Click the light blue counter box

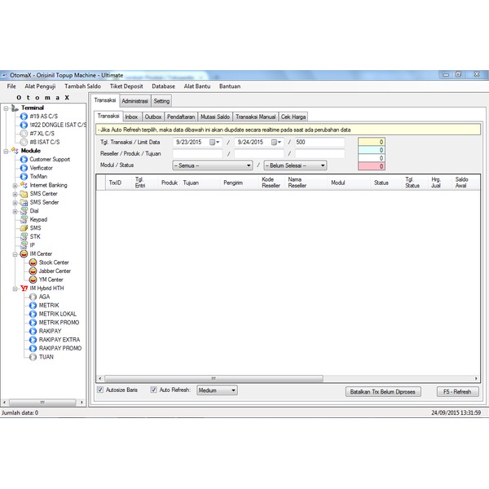[372, 150]
